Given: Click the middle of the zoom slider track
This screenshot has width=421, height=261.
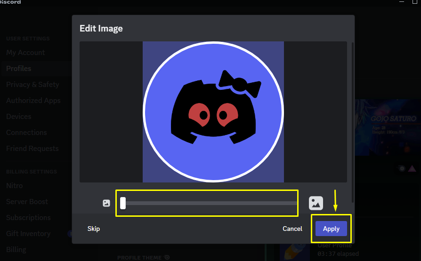Looking at the screenshot, I should click(210, 203).
